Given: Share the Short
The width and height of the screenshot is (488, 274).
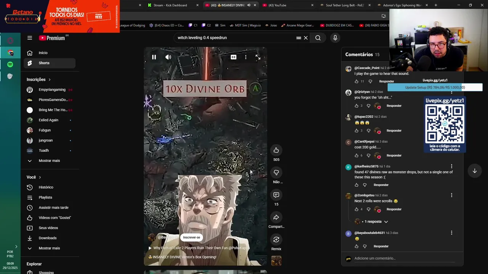Looking at the screenshot, I should point(276,217).
